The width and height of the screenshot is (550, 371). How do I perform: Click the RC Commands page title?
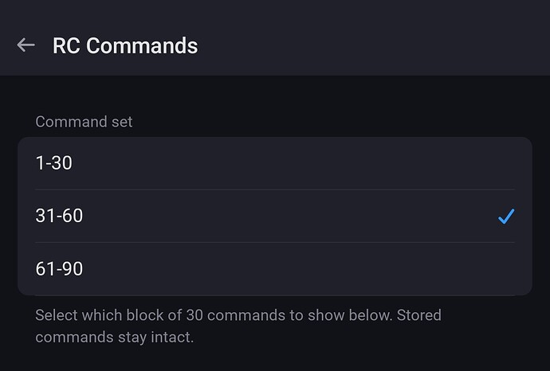125,45
